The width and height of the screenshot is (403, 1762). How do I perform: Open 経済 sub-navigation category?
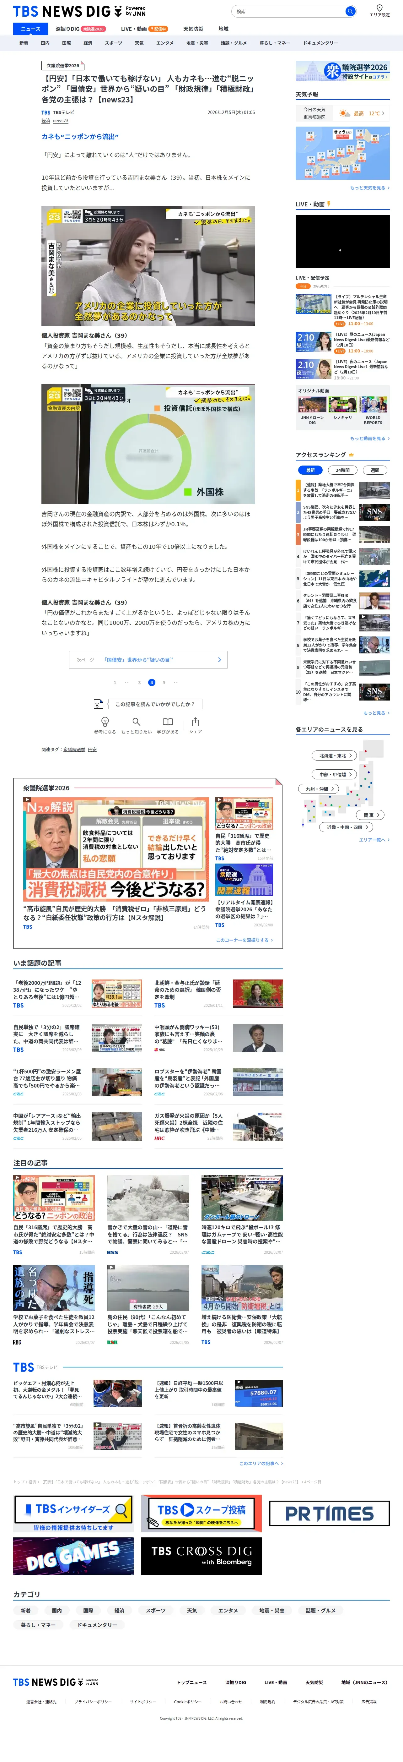(88, 43)
